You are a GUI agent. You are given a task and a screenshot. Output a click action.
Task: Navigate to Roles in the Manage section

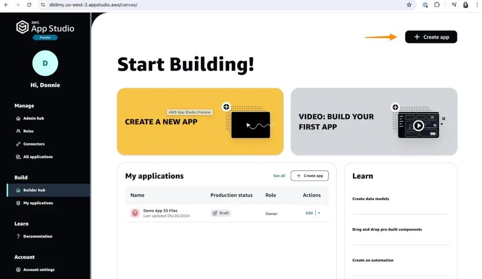tap(28, 131)
